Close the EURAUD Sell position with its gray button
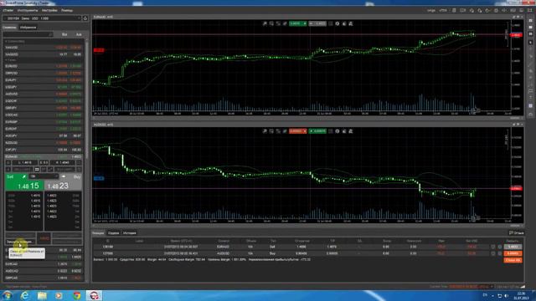 [513, 247]
